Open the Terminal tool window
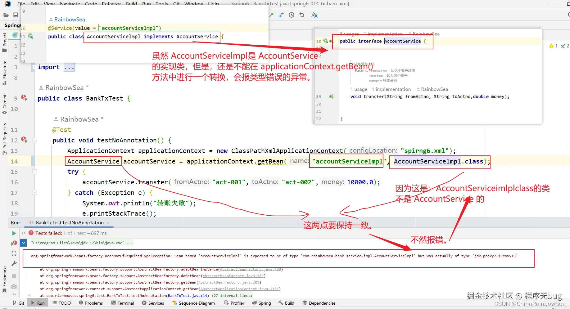The image size is (570, 309). tap(123, 303)
